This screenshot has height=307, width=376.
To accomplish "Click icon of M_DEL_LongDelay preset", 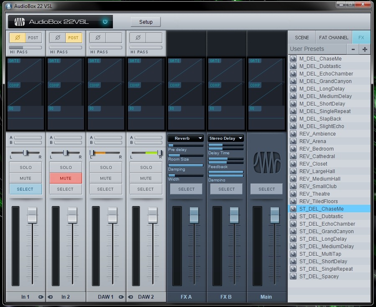I will (x=293, y=88).
